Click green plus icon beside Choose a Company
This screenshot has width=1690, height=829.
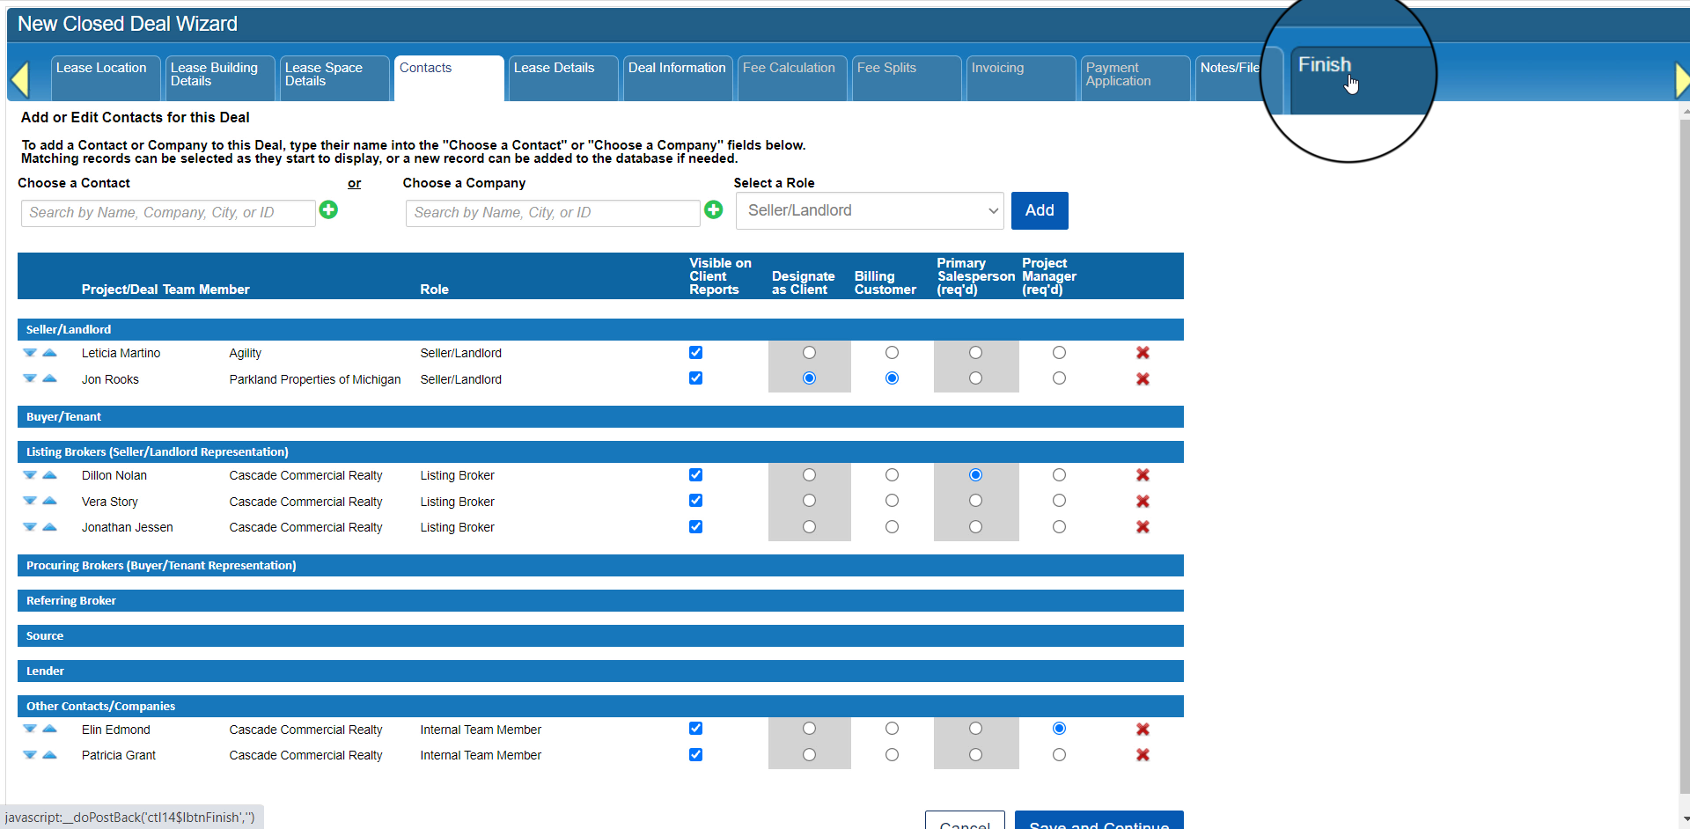pos(713,209)
